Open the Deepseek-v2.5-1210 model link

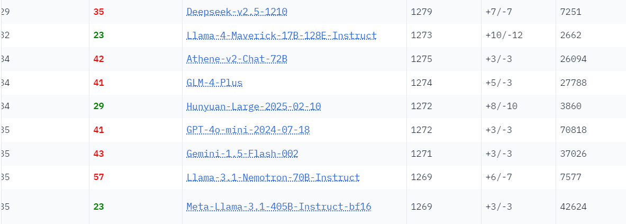(x=237, y=12)
